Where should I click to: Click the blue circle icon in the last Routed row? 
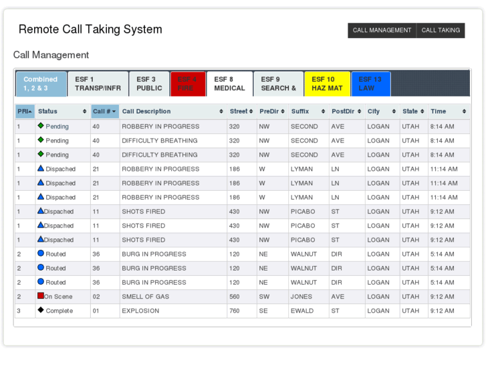[x=41, y=282]
